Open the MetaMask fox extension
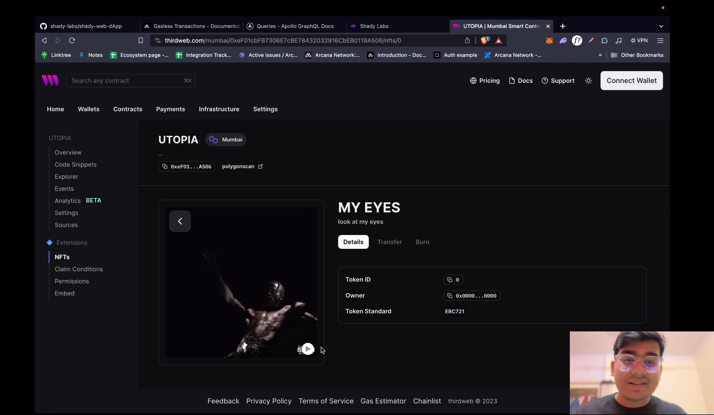 click(549, 40)
